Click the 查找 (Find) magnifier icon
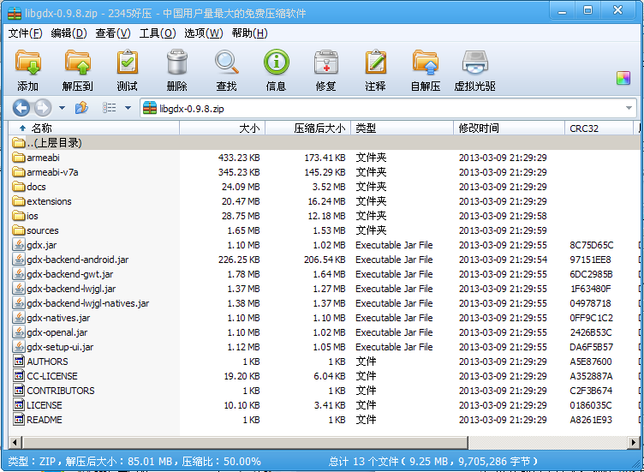Viewport: 644px width, 472px height. (226, 62)
